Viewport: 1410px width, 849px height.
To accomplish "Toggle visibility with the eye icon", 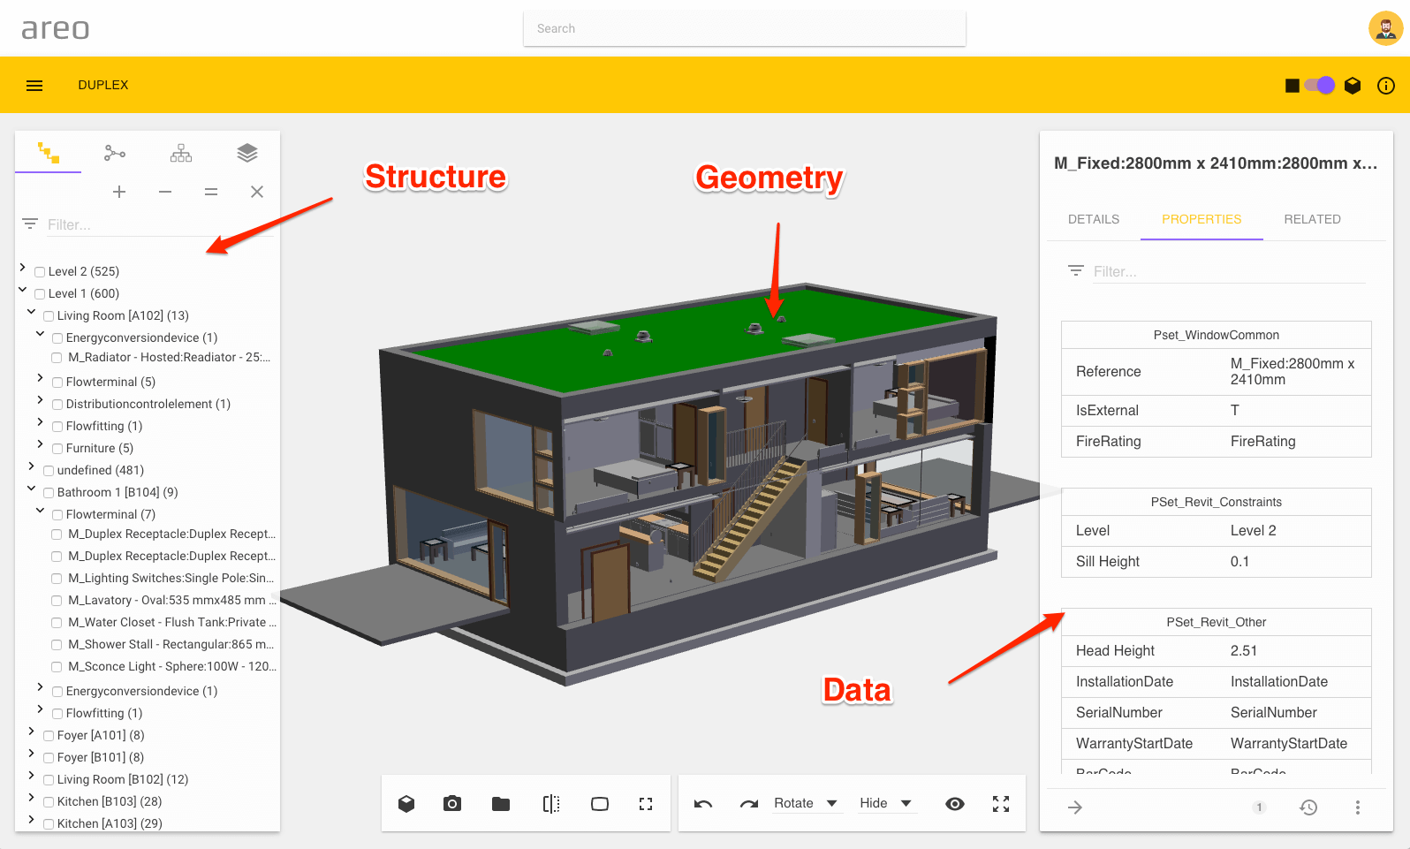I will [955, 803].
